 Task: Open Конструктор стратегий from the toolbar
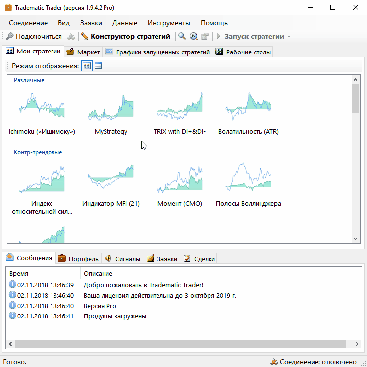[125, 36]
